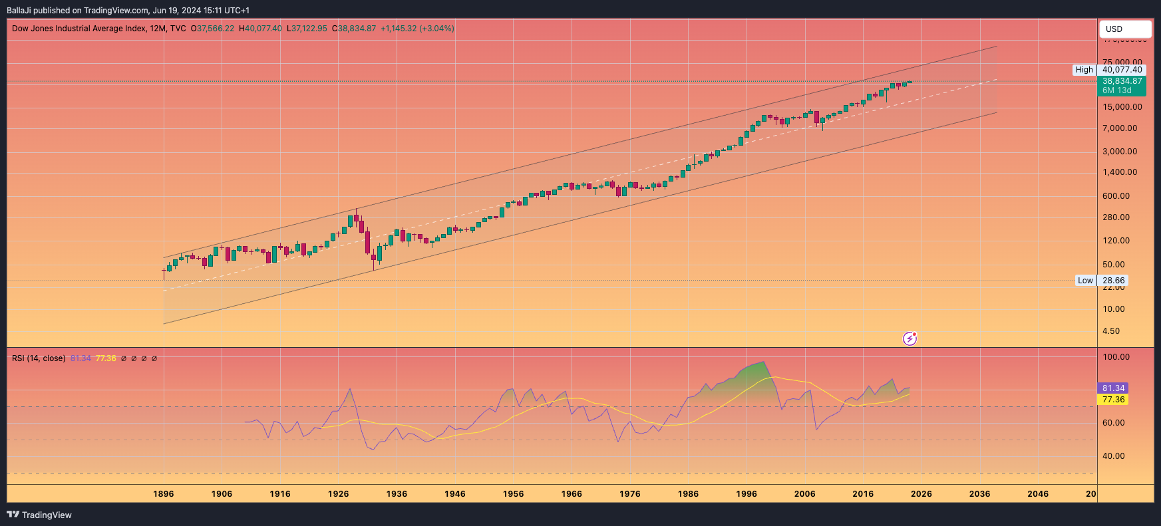
Task: Click the 1936 label on the time axis
Action: pyautogui.click(x=397, y=494)
